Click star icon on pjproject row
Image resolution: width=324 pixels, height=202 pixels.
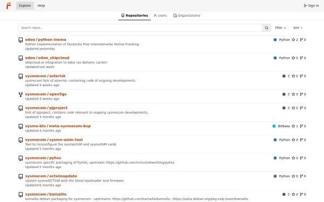point(293,108)
